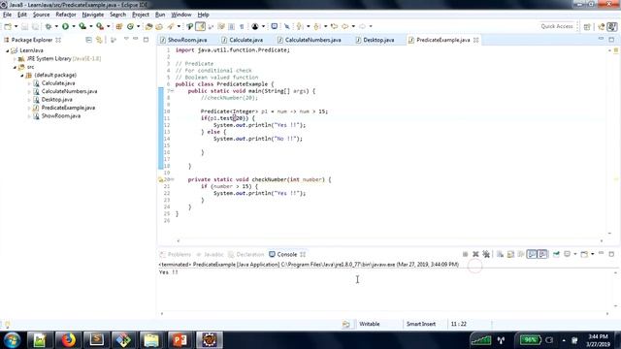Click the Pin Console icon

pyautogui.click(x=556, y=254)
